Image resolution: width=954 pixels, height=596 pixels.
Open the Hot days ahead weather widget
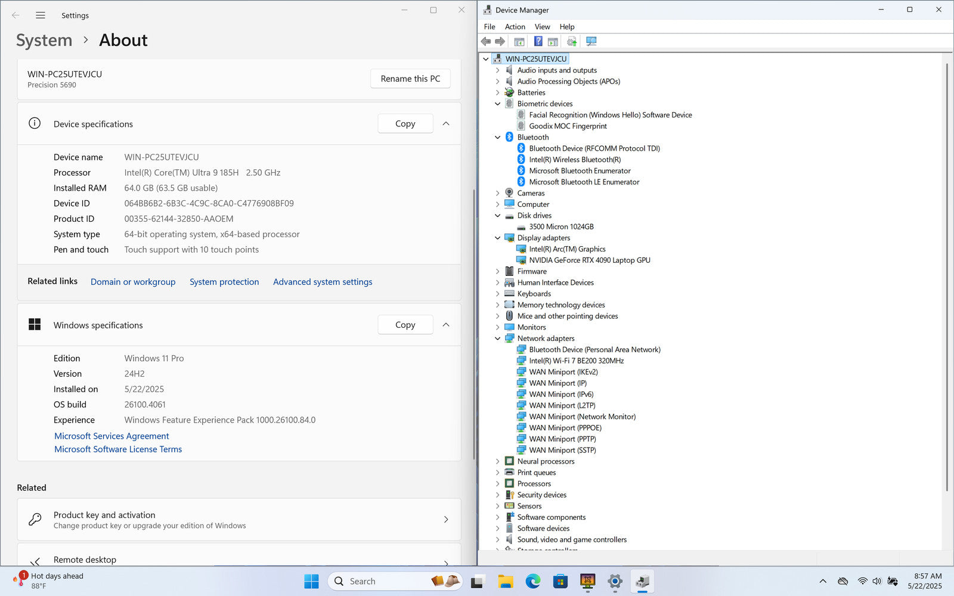pyautogui.click(x=49, y=581)
